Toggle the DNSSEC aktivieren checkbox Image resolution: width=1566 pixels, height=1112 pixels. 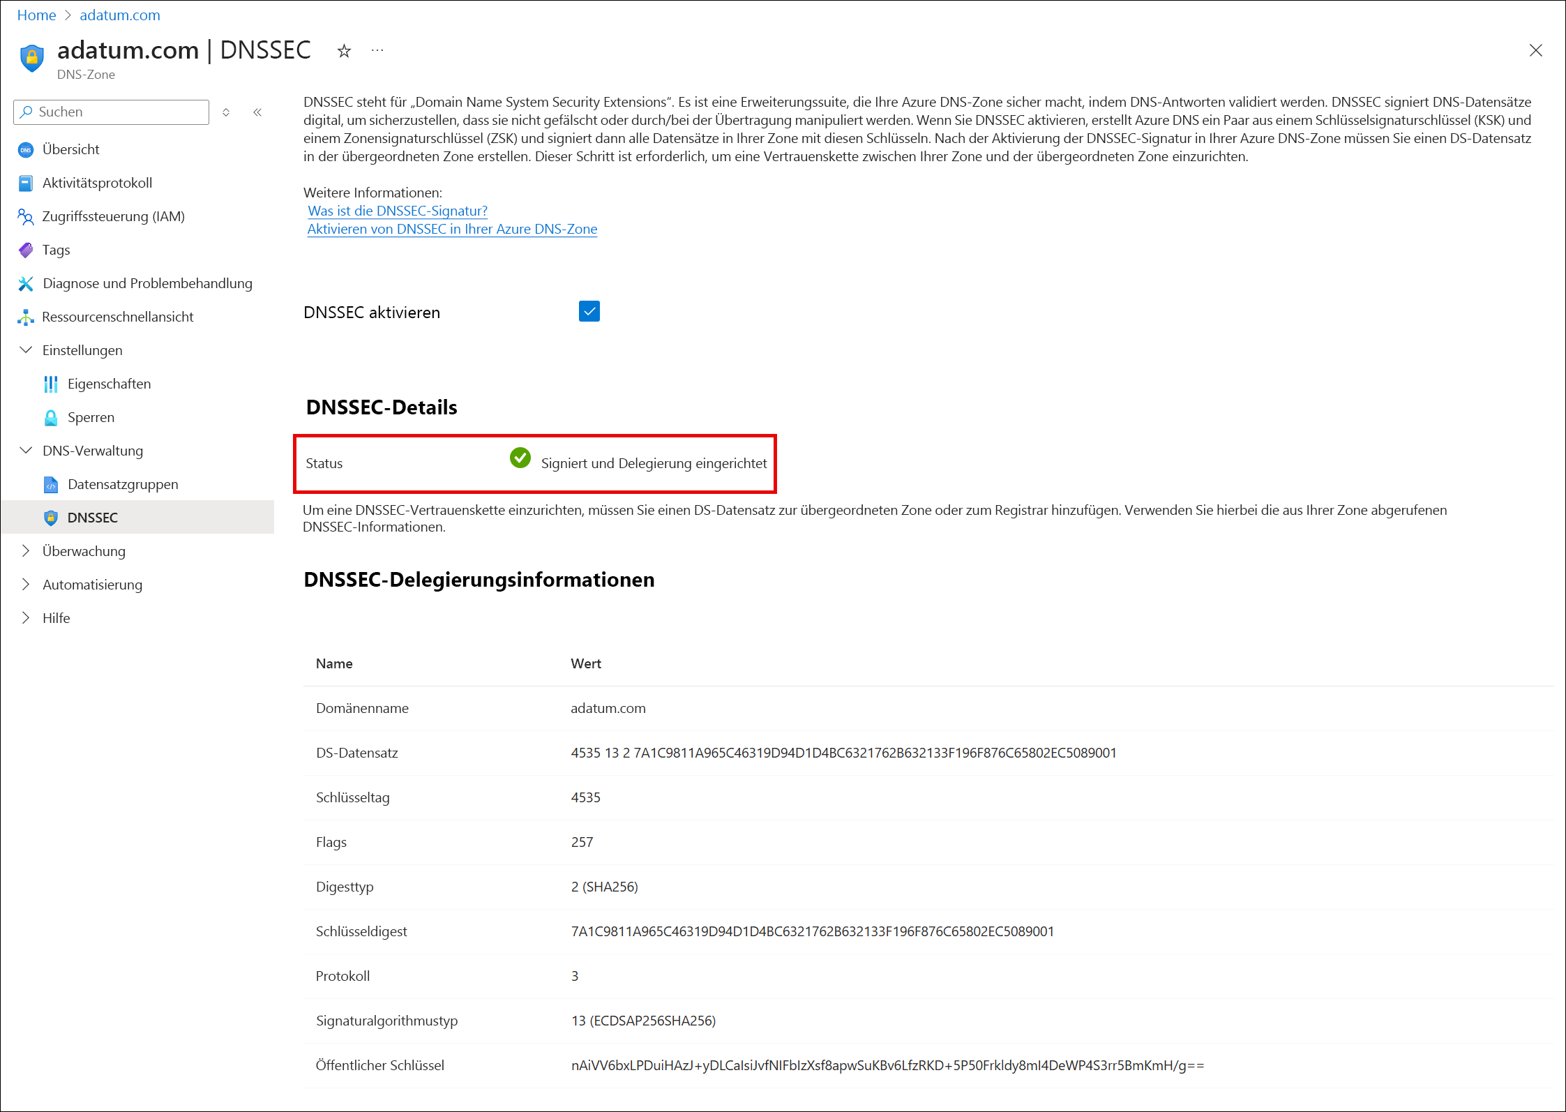(589, 311)
